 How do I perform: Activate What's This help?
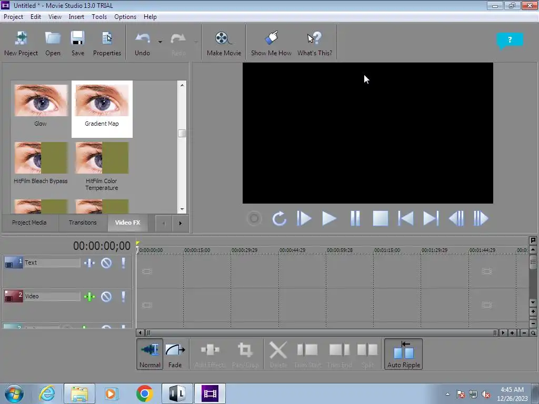tap(315, 43)
